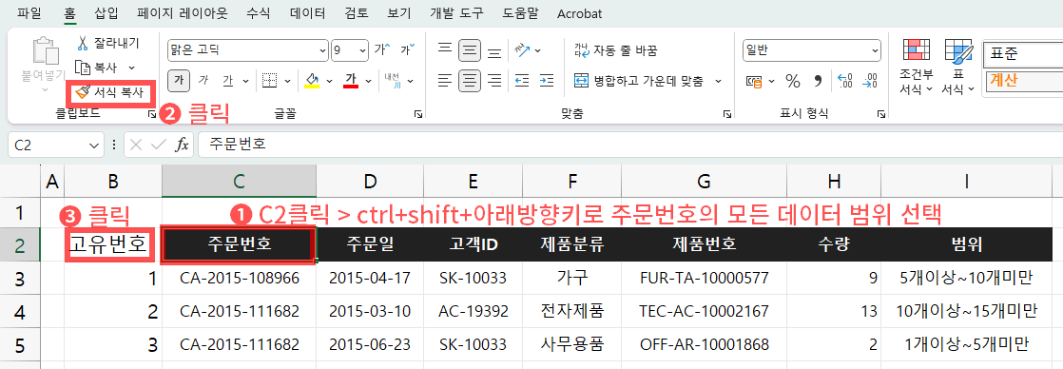
Task: Open the 일반 number format dropdown
Action: 875,49
